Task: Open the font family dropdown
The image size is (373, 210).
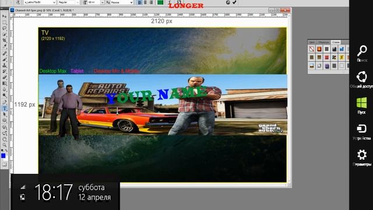Action: 40,2
